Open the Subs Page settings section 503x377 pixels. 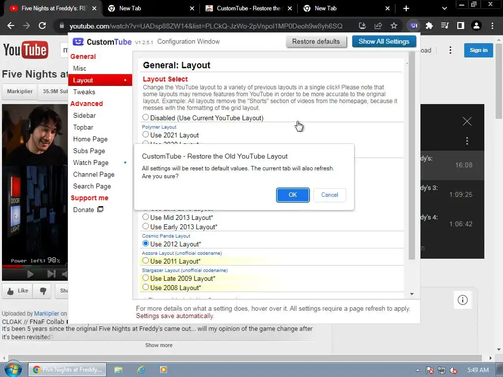[89, 151]
